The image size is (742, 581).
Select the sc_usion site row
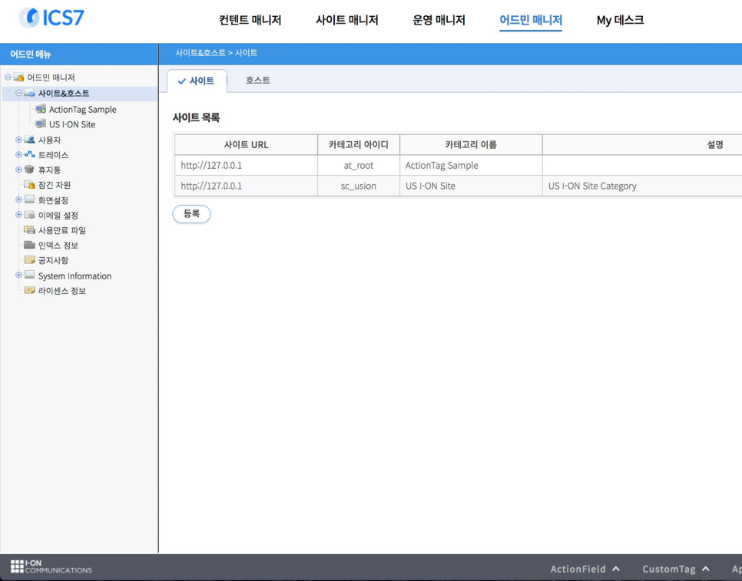point(358,186)
